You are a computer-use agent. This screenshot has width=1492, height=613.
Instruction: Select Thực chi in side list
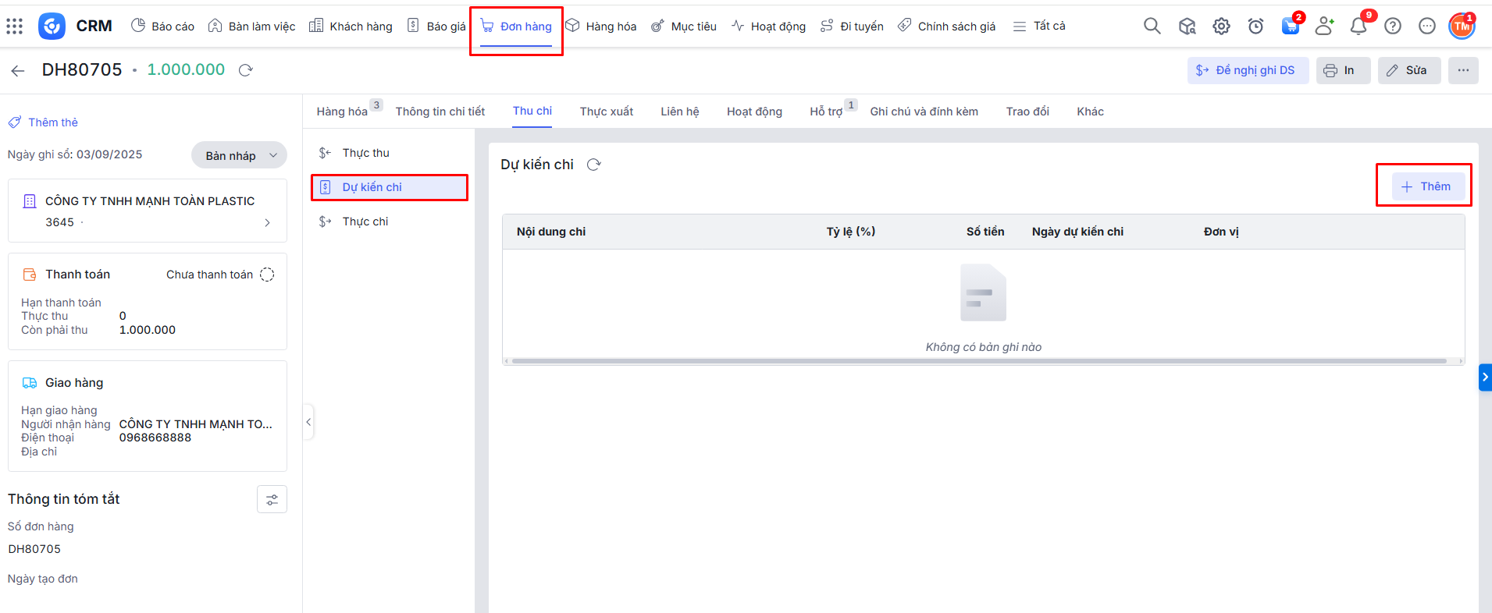pyautogui.click(x=365, y=221)
